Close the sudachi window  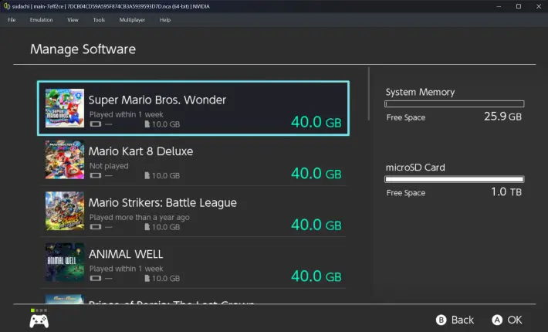point(539,6)
